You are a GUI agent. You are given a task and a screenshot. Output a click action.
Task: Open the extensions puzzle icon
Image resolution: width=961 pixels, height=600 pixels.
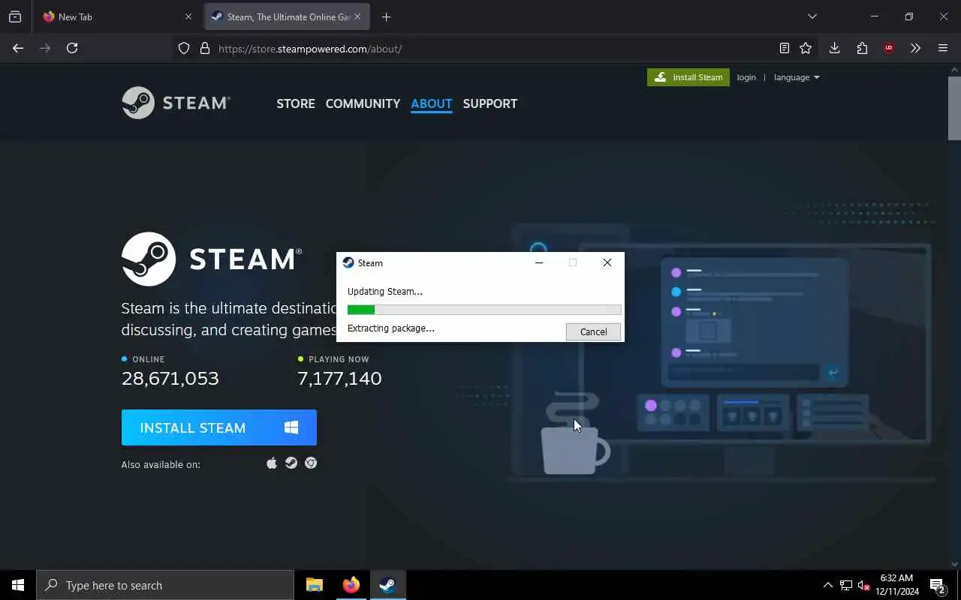(x=862, y=48)
